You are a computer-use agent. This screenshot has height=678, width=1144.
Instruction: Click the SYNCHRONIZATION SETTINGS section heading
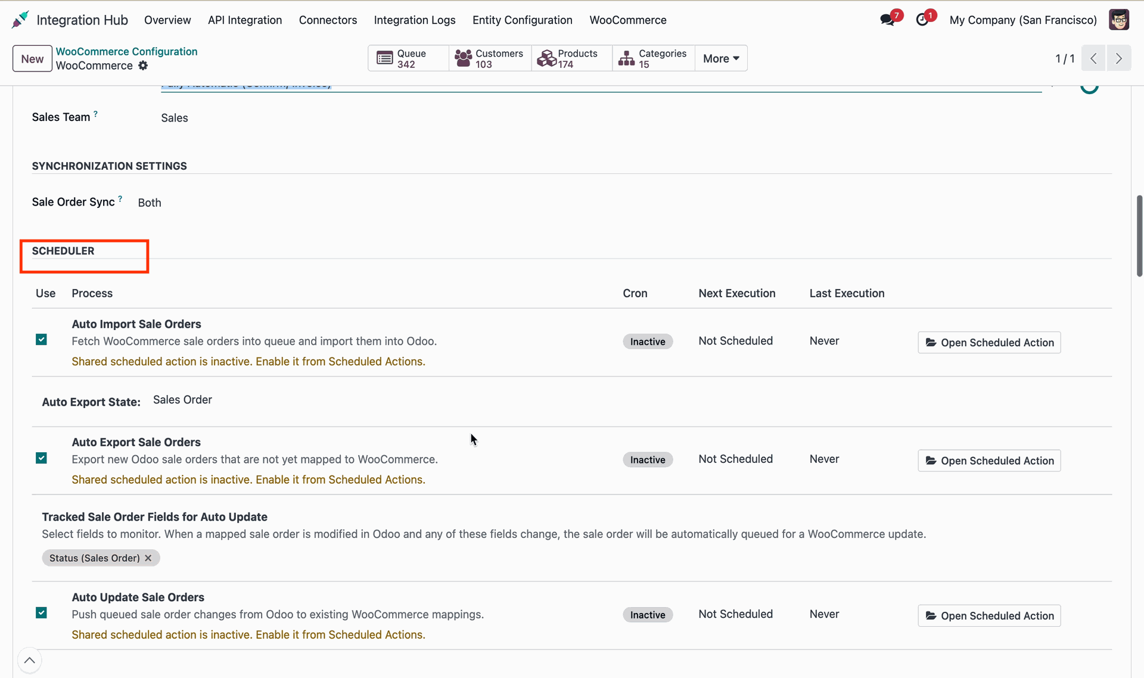tap(109, 166)
